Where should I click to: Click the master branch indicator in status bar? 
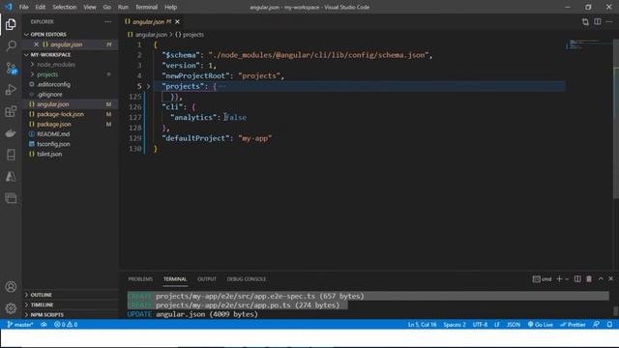20,325
